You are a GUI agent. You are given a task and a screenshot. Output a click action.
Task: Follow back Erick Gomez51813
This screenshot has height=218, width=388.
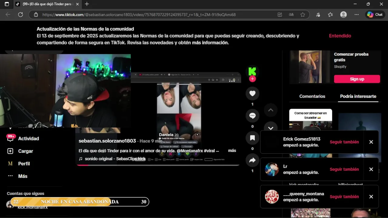pos(344,142)
